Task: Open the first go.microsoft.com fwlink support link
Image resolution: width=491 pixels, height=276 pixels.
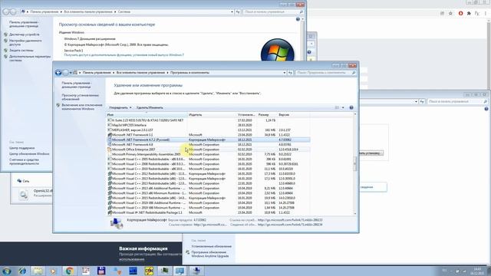Action: click(x=290, y=220)
